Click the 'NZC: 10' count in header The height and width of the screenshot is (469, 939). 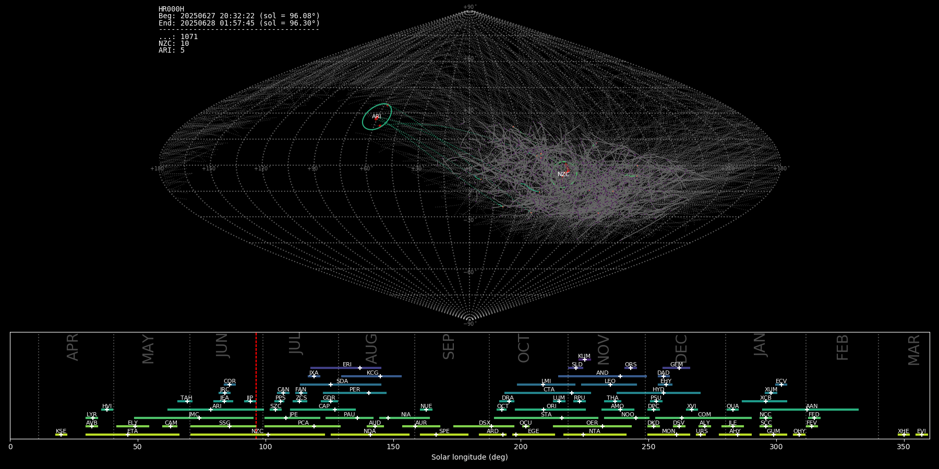click(174, 43)
